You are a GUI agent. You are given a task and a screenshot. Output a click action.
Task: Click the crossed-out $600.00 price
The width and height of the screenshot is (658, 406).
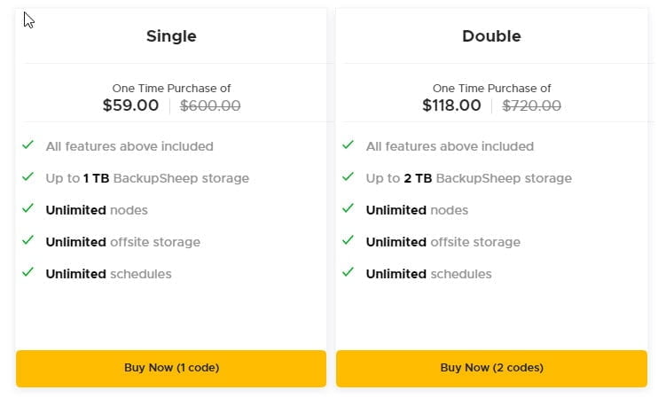[x=210, y=105]
